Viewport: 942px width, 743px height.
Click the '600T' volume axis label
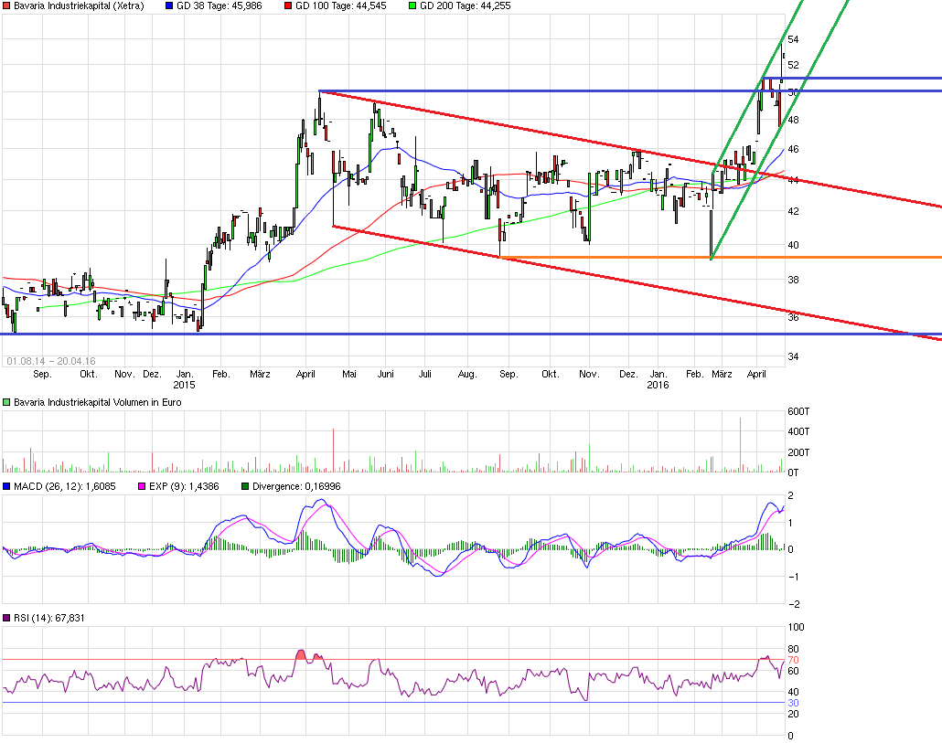800,411
